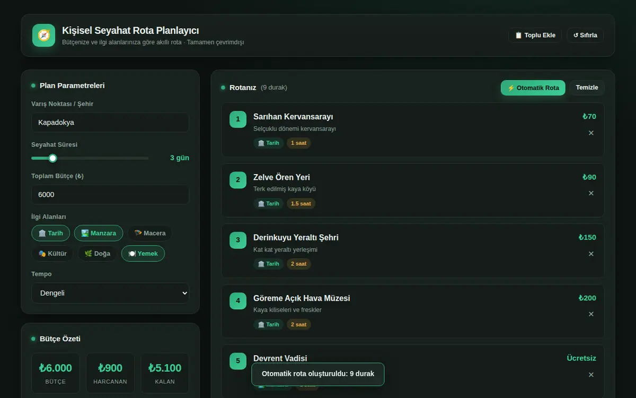The image size is (636, 398).
Task: Click step number 3 badge
Action: 238,240
